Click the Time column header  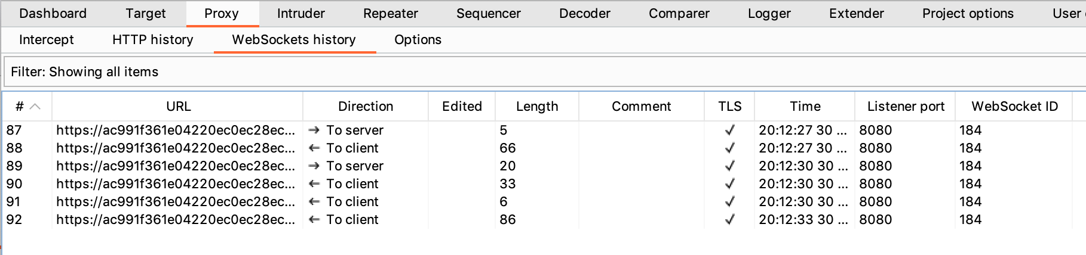pos(805,107)
